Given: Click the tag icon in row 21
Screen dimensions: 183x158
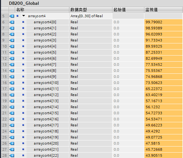Looking at the screenshot, I should coord(12,113).
